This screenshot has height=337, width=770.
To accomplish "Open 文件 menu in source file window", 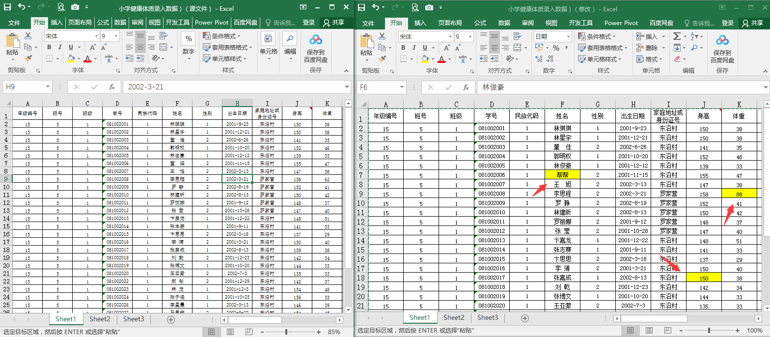I will (14, 23).
